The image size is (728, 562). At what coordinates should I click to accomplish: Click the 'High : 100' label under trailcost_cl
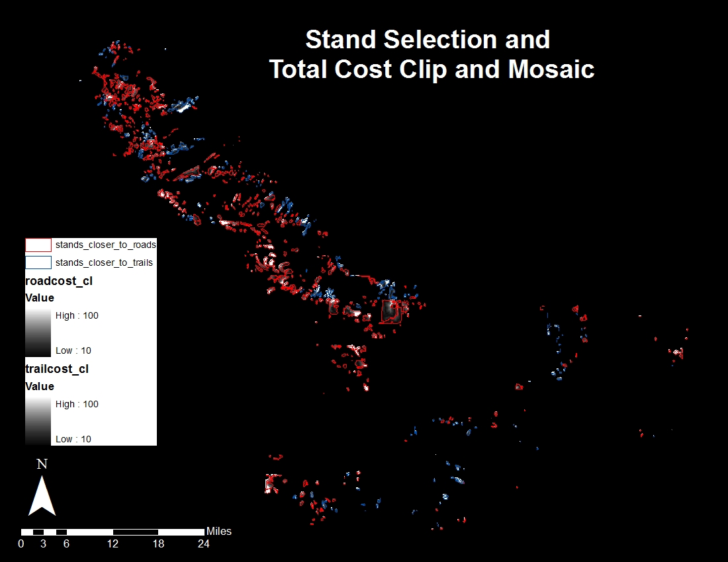[x=77, y=404]
